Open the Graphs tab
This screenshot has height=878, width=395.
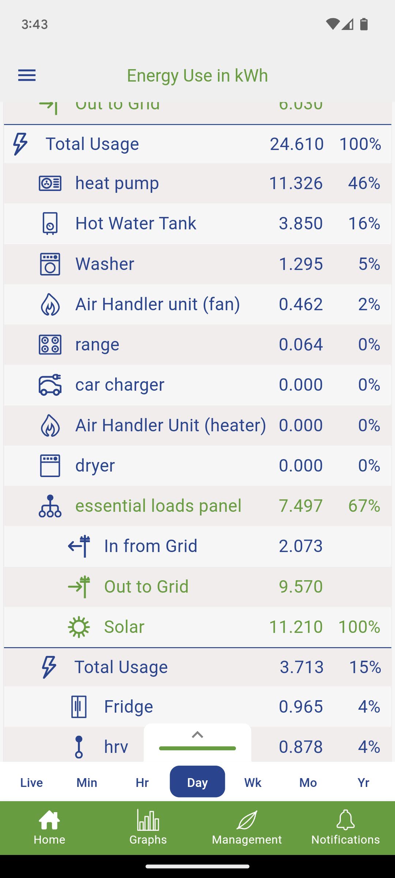pyautogui.click(x=148, y=828)
